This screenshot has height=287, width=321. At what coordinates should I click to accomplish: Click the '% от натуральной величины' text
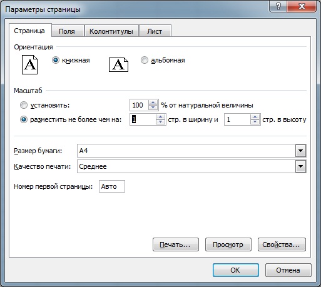(x=207, y=105)
